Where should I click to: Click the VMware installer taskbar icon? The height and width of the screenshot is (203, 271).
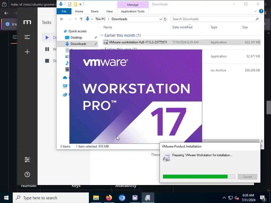(148, 198)
